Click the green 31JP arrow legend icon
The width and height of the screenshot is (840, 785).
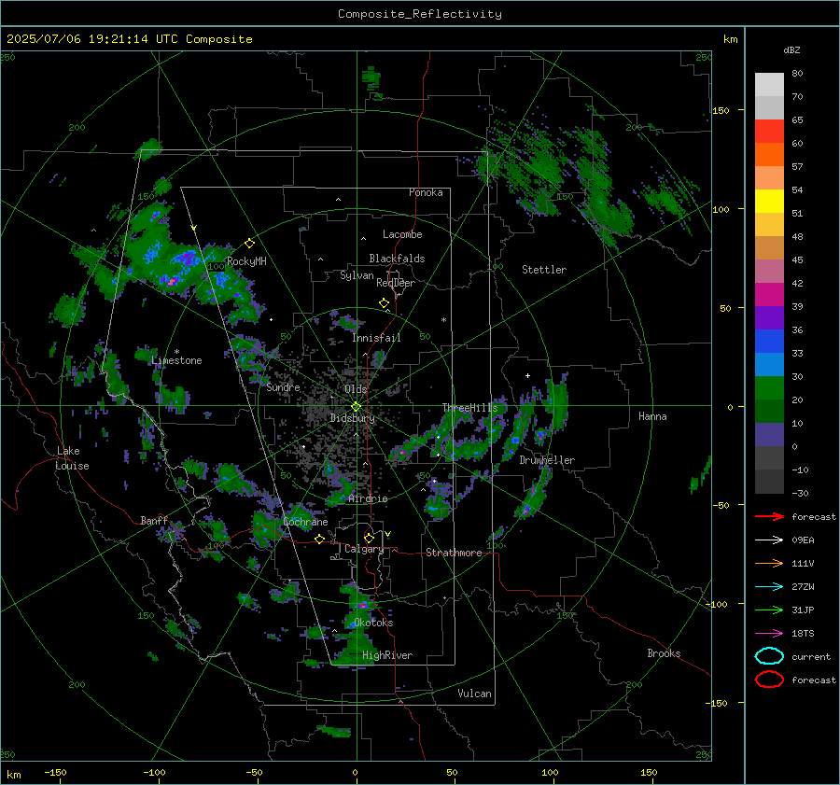pyautogui.click(x=769, y=610)
